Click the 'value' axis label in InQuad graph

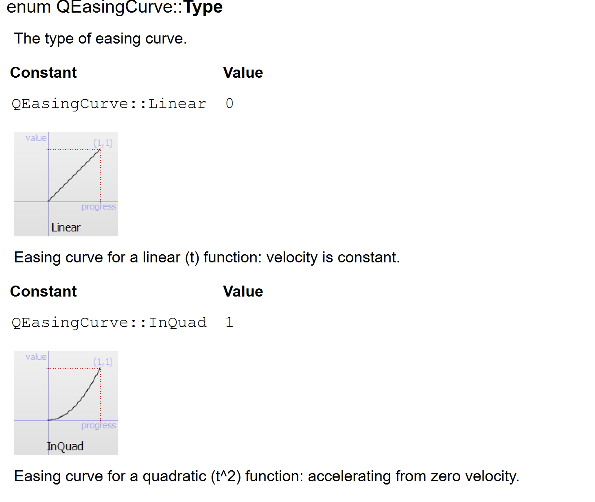(36, 357)
